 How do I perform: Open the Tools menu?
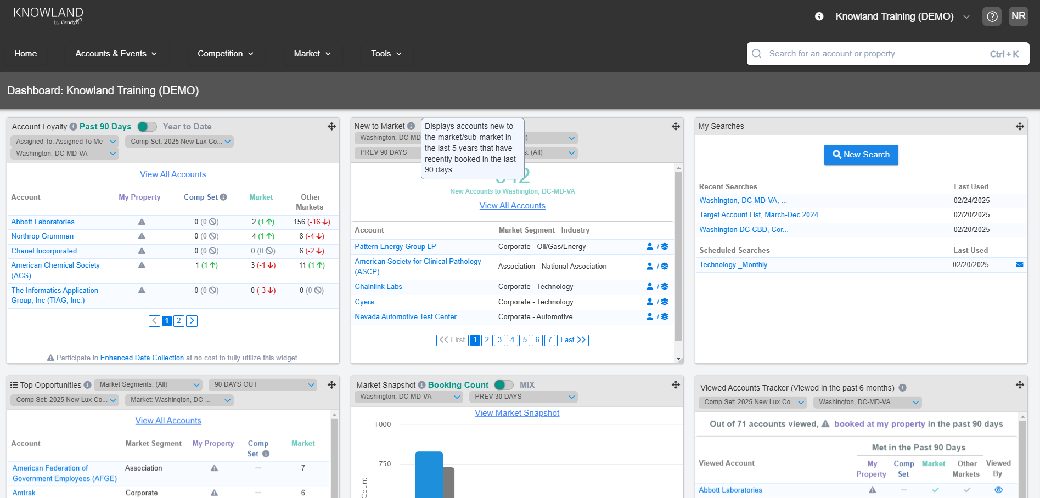click(x=386, y=54)
